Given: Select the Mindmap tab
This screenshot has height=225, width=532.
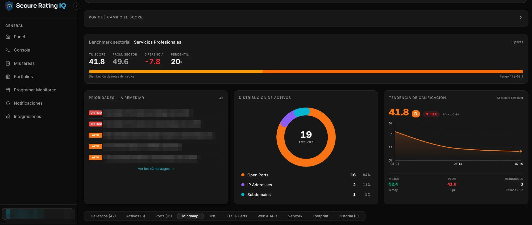Looking at the screenshot, I should (x=190, y=216).
